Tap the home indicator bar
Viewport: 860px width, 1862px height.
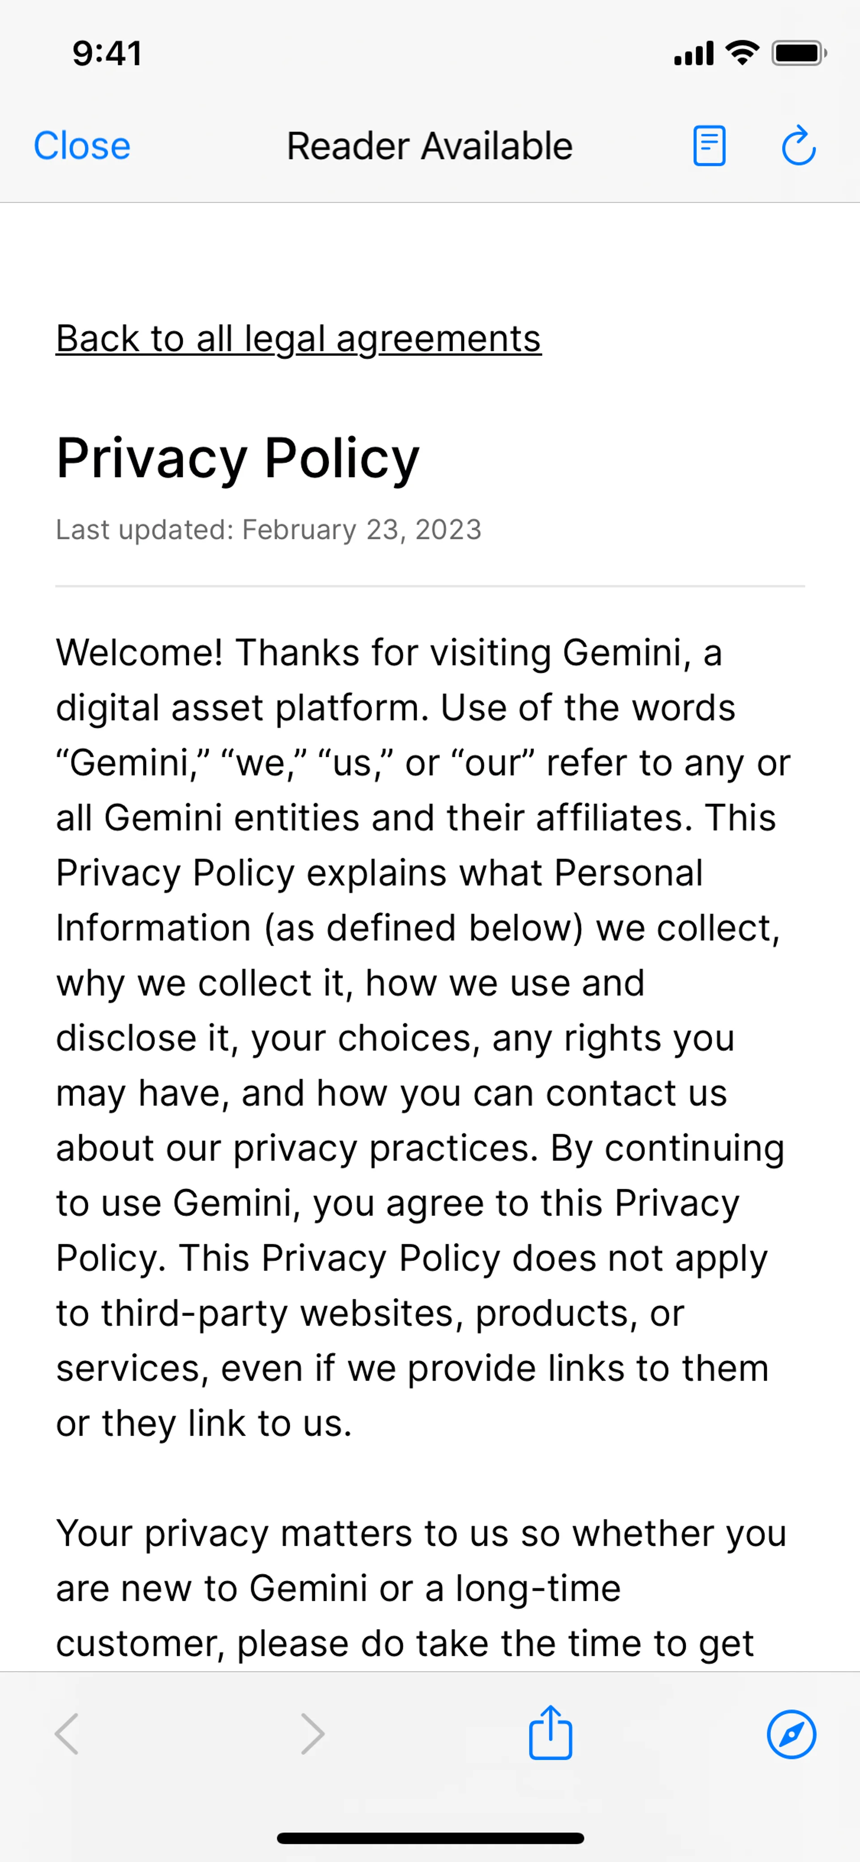(430, 1838)
